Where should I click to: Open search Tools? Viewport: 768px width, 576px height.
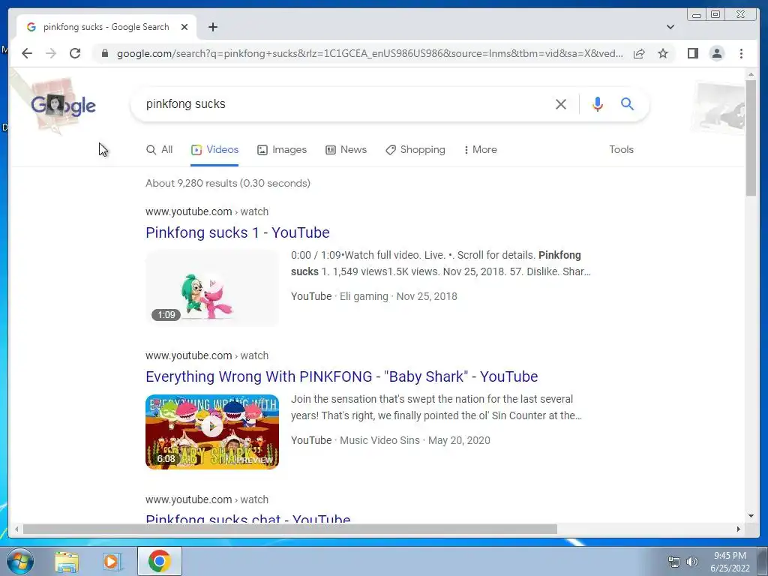(x=621, y=150)
